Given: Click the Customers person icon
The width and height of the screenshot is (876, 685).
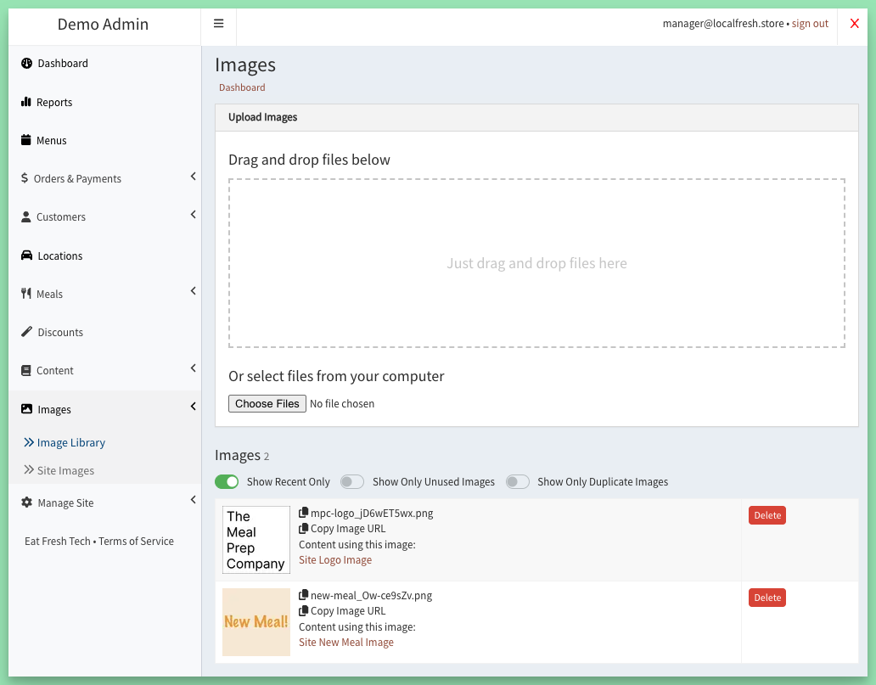Looking at the screenshot, I should click(x=26, y=216).
